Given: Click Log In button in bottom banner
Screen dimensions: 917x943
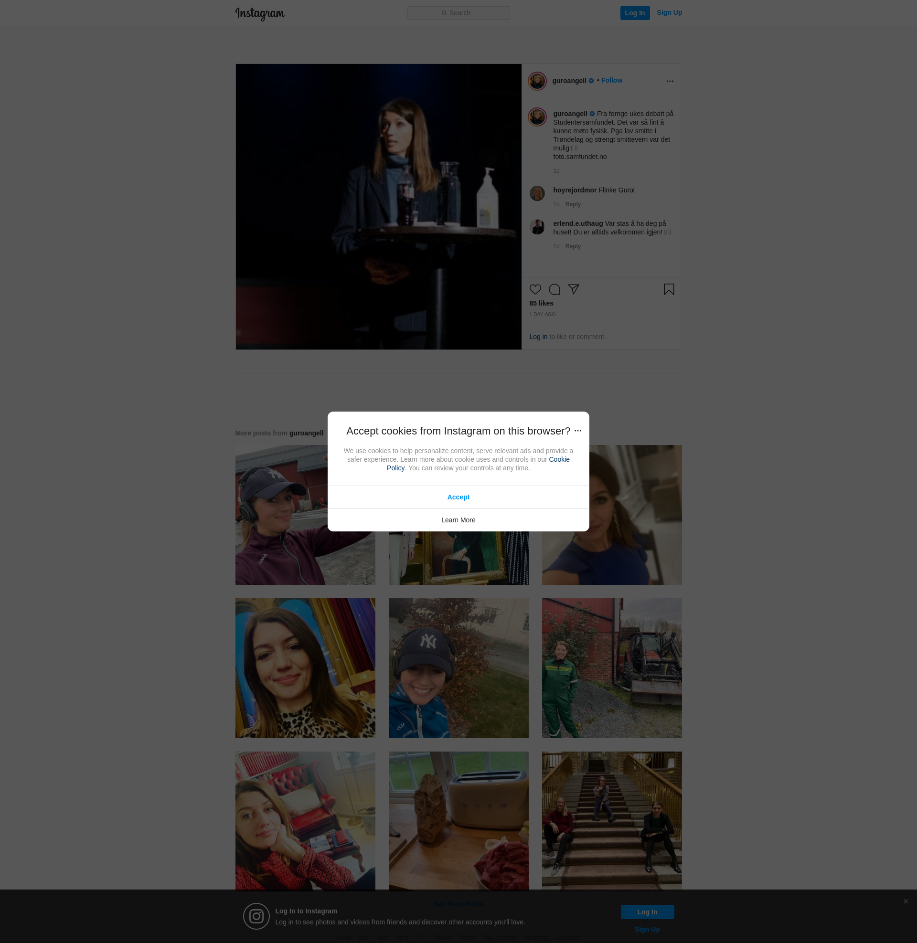Looking at the screenshot, I should click(647, 911).
